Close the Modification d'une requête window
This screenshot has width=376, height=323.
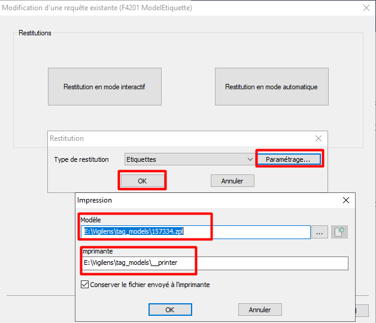[x=366, y=8]
